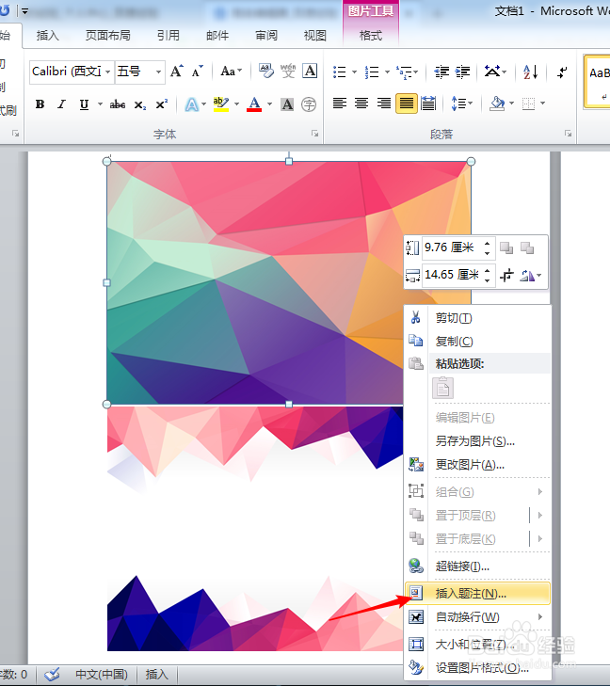Click 中文(中国) language in status bar

click(102, 674)
